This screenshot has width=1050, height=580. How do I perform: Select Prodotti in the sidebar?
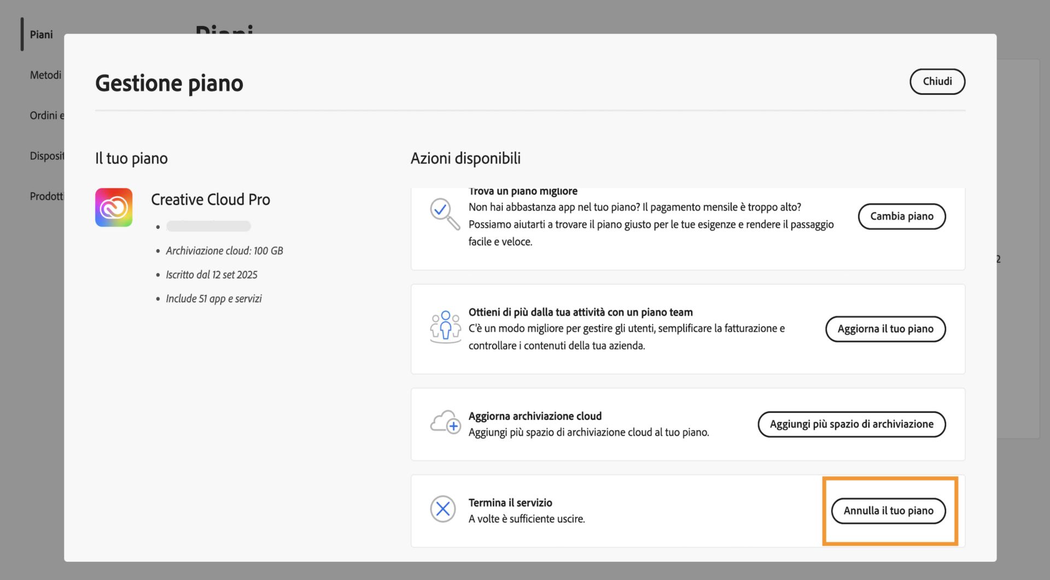tap(48, 196)
